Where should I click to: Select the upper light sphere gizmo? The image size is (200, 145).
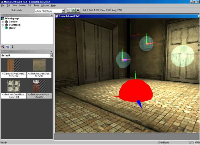point(146,44)
